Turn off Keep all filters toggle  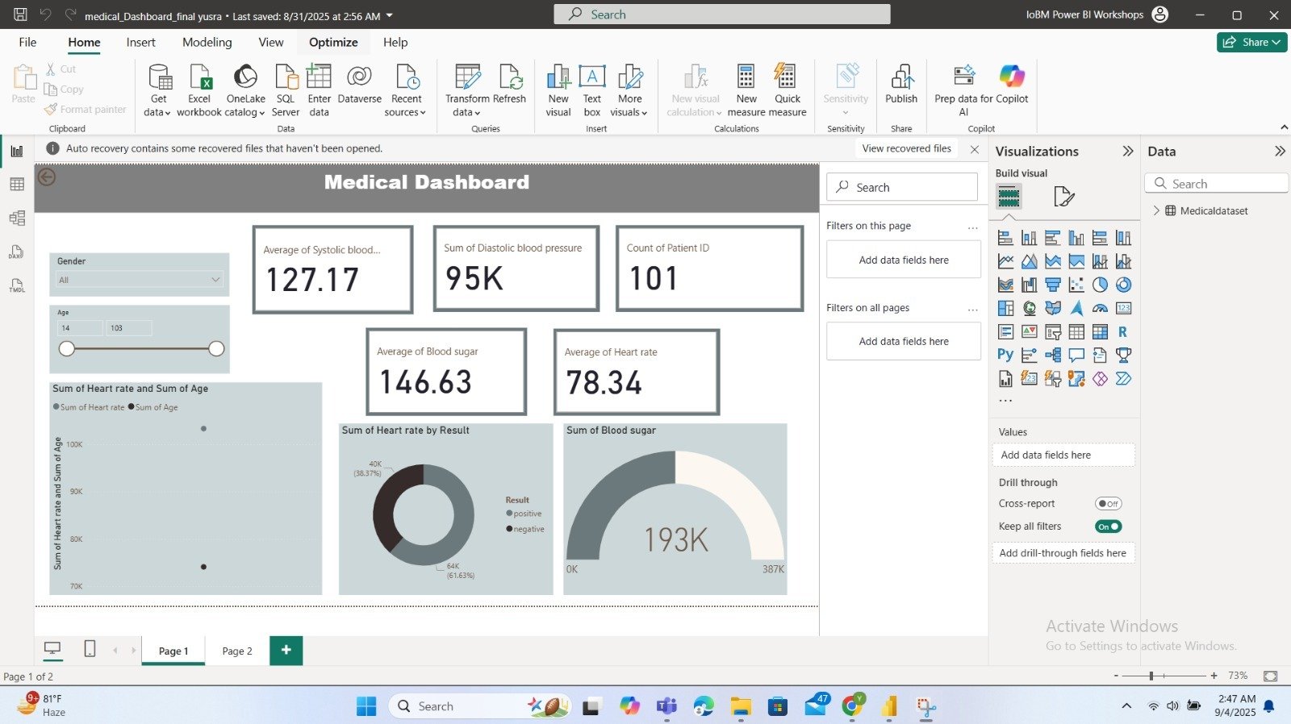pyautogui.click(x=1108, y=526)
